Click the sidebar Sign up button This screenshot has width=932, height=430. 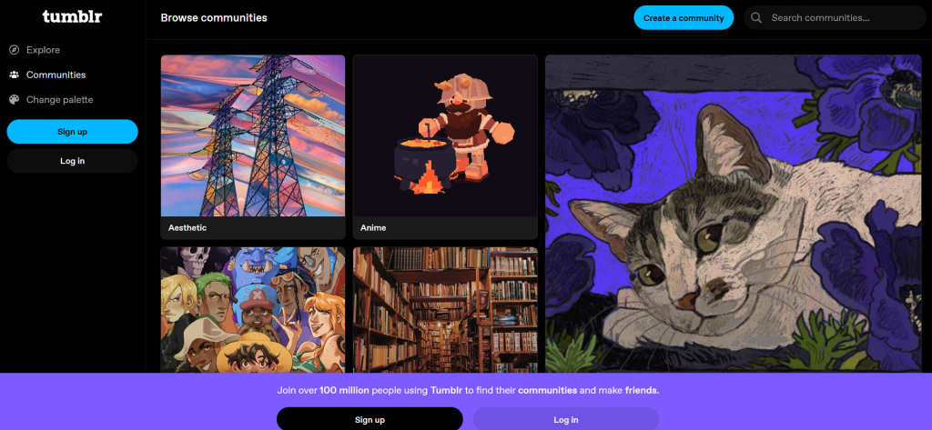pyautogui.click(x=73, y=131)
